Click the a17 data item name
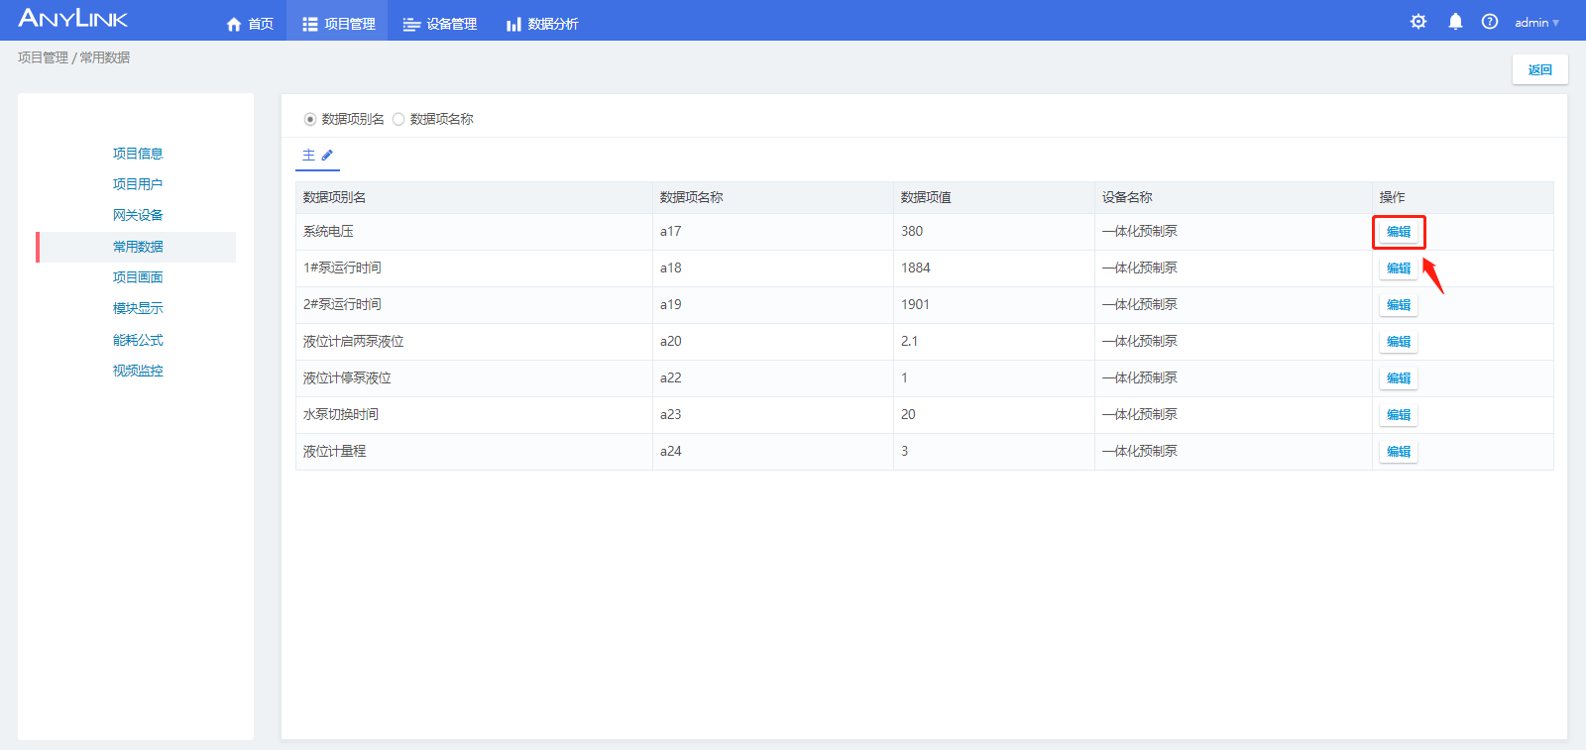Screen dimensions: 1586x750 (670, 231)
